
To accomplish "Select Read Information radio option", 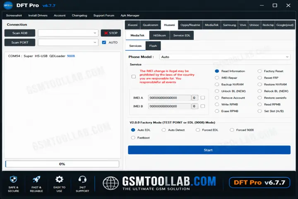I will 217,71.
